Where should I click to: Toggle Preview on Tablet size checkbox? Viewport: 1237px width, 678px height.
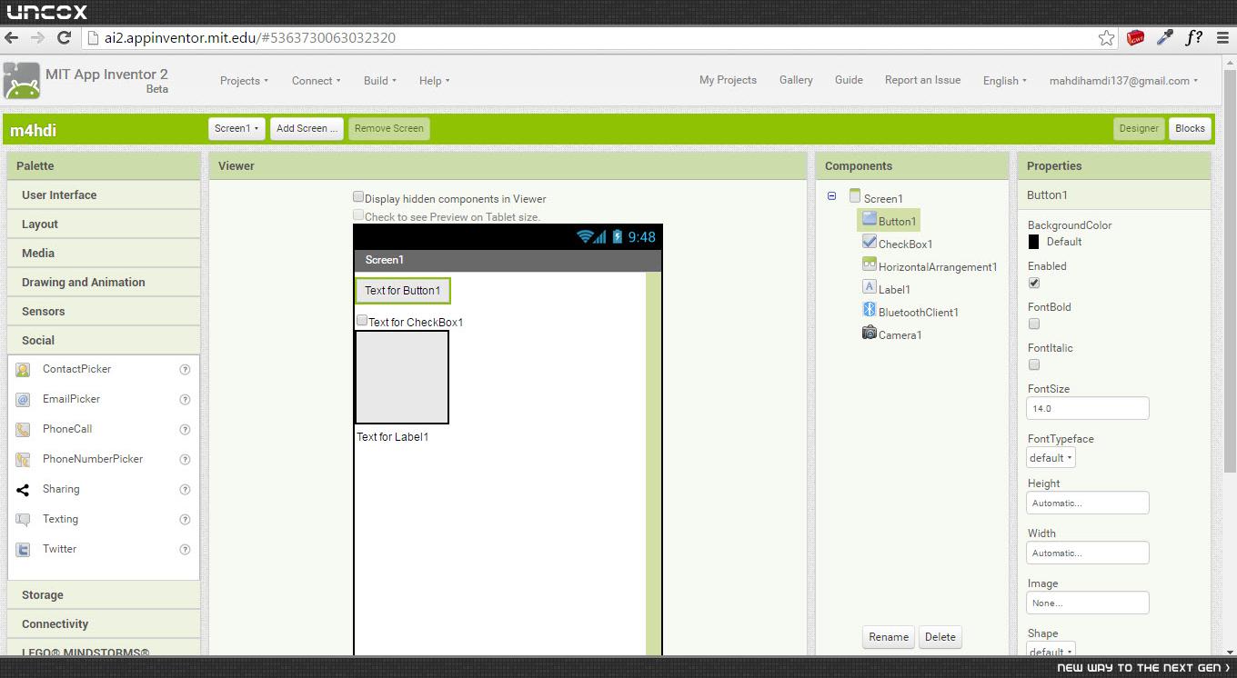click(x=358, y=215)
